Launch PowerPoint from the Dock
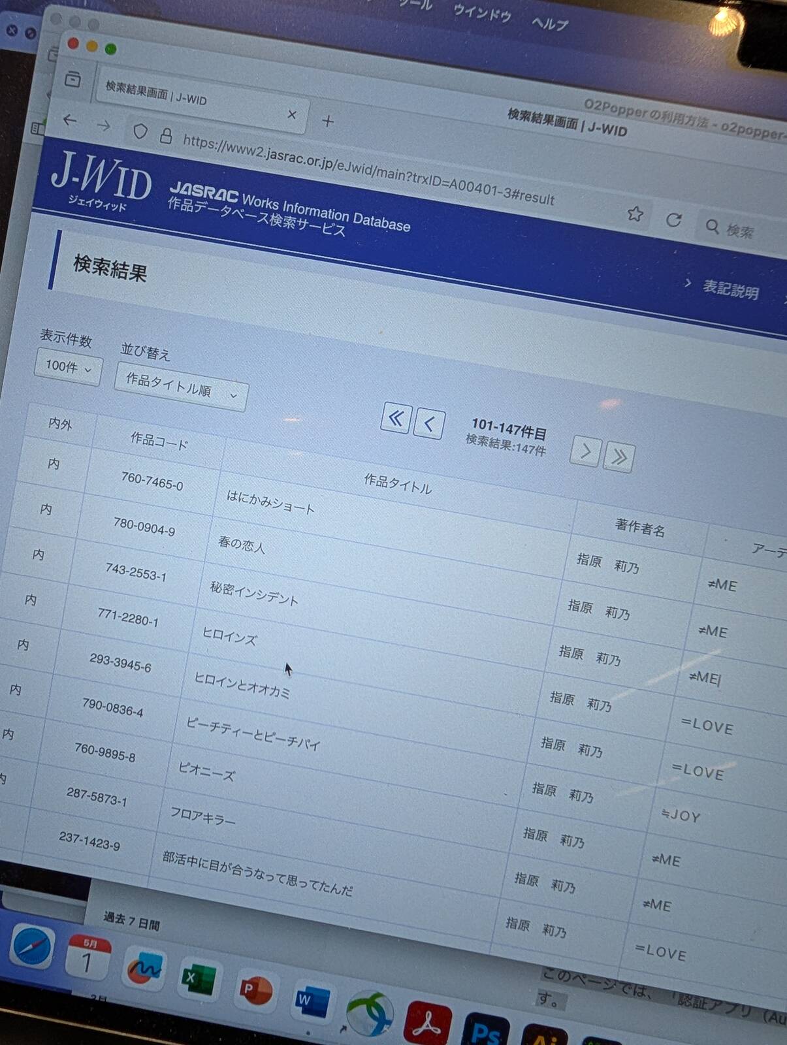This screenshot has height=1045, width=787. (x=255, y=990)
